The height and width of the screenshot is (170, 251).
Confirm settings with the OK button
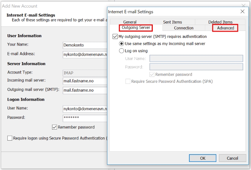[x=203, y=158]
